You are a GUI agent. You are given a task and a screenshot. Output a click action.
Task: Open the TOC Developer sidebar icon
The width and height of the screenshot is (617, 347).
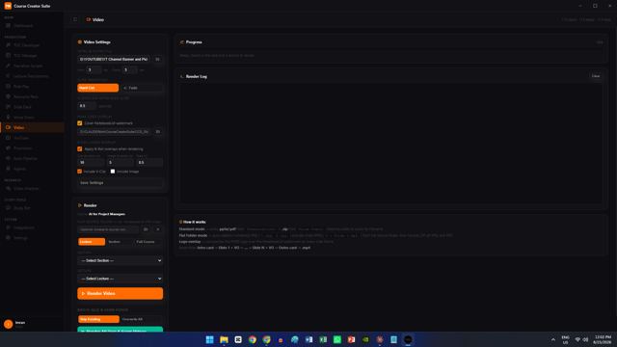9,45
